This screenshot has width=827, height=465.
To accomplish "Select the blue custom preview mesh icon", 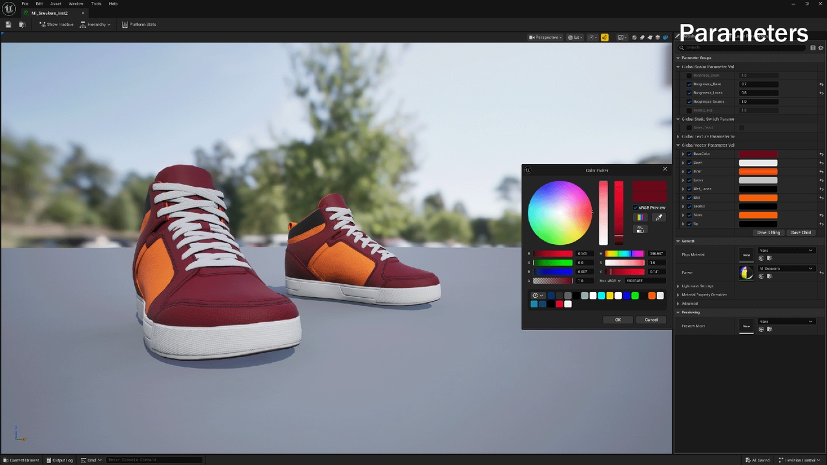I will point(665,37).
